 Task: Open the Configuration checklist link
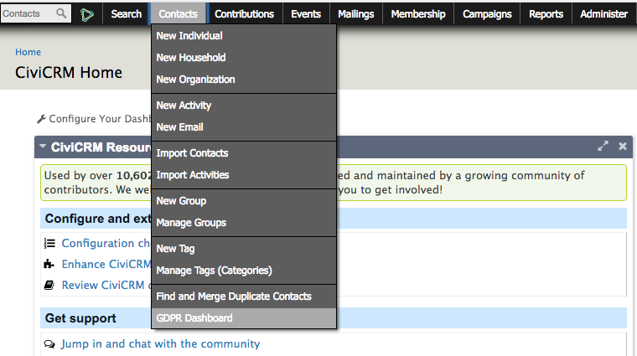click(106, 243)
